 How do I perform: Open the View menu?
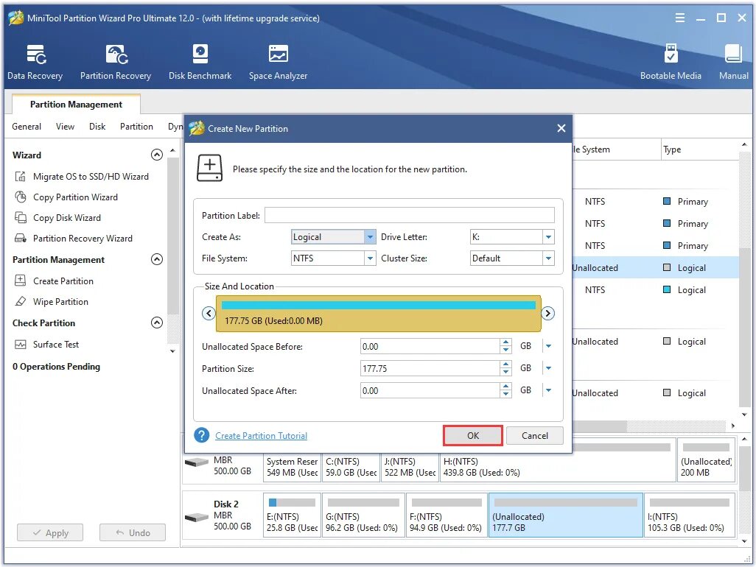tap(65, 126)
